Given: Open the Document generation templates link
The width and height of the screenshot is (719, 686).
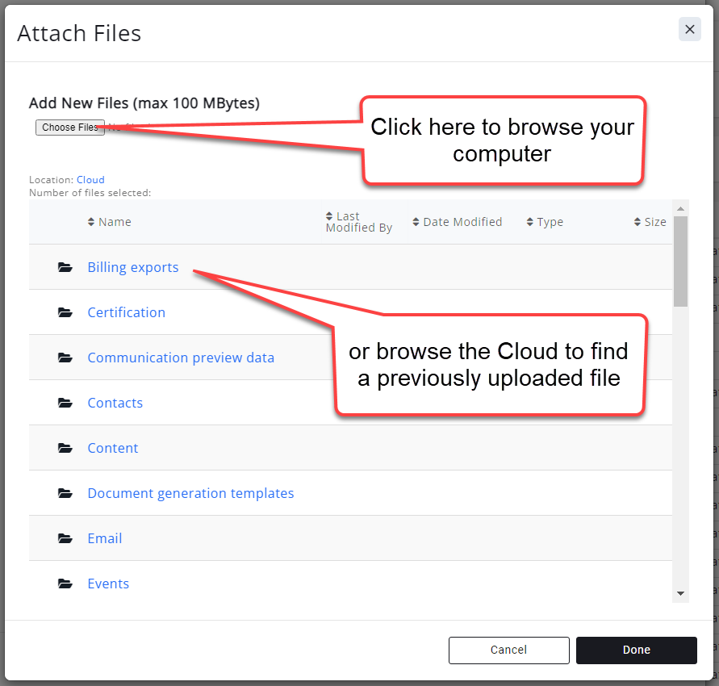Looking at the screenshot, I should [x=190, y=493].
